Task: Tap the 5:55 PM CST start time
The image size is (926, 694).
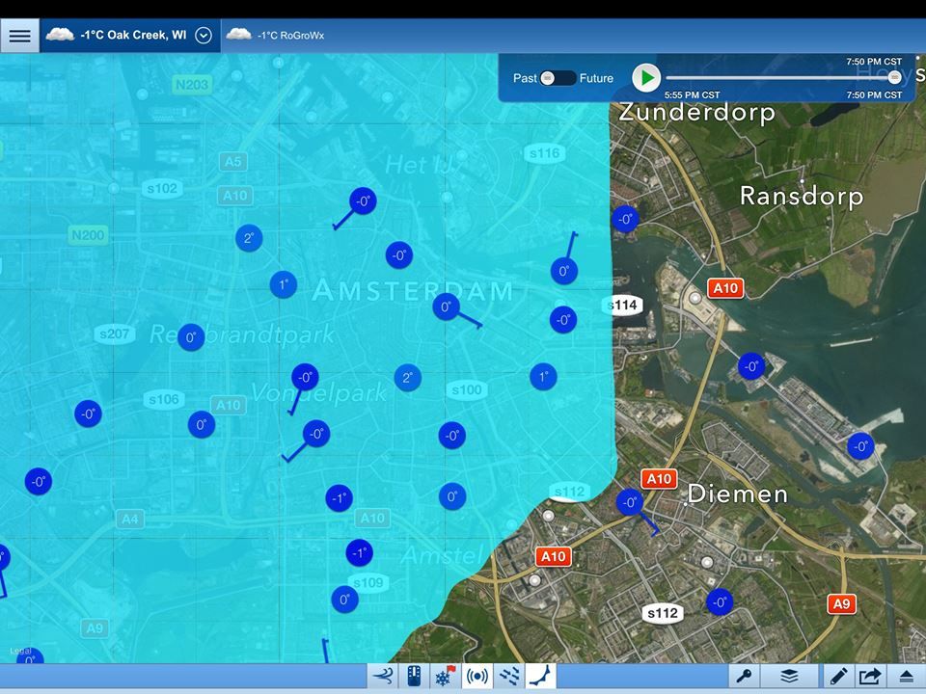Action: coord(693,95)
